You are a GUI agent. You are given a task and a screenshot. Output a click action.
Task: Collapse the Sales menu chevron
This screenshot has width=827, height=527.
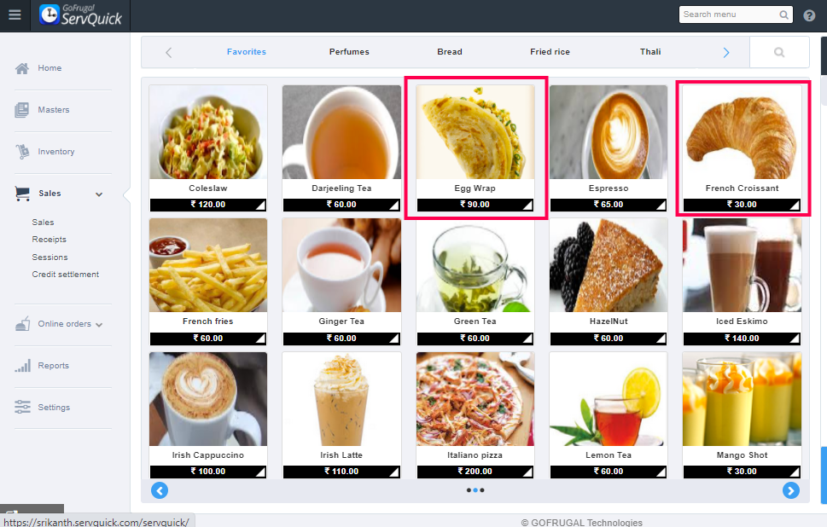pyautogui.click(x=99, y=194)
